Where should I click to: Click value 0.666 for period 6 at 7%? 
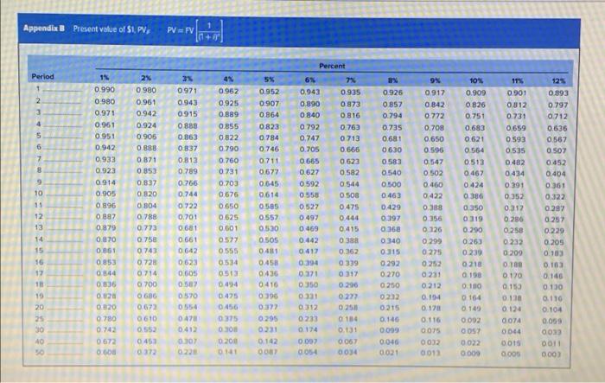[x=350, y=150]
